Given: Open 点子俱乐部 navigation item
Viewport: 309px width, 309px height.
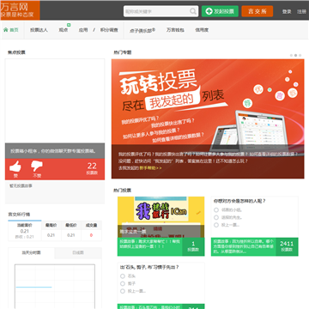Looking at the screenshot, I should click(142, 30).
